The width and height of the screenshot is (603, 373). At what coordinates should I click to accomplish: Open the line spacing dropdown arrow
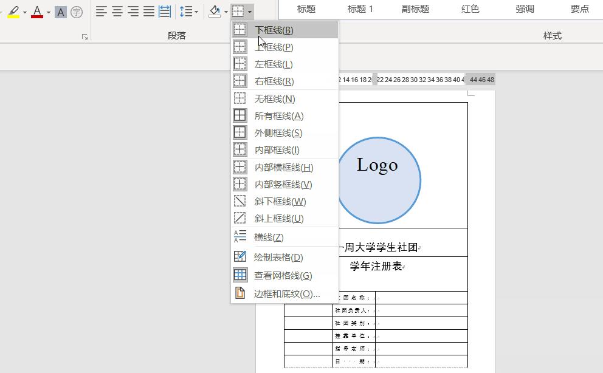point(196,11)
